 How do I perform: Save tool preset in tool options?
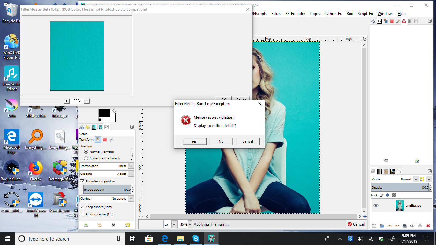pyautogui.click(x=86, y=225)
